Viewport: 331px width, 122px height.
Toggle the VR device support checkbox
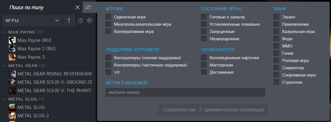[108, 72]
